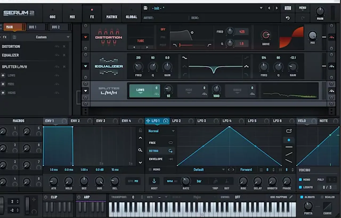Click the LFO 1 info circle icon

click(166, 121)
